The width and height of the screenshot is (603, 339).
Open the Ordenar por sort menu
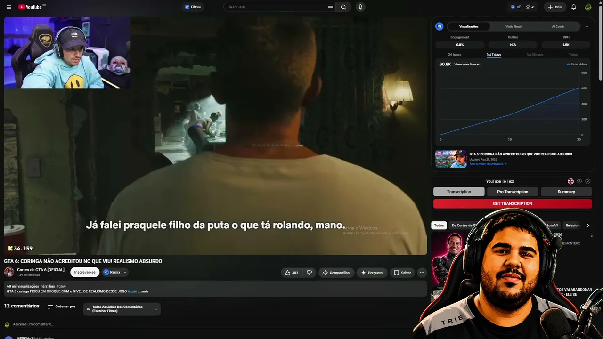click(62, 307)
